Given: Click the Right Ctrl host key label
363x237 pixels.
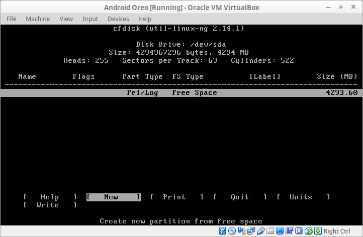Looking at the screenshot, I should coord(337,231).
